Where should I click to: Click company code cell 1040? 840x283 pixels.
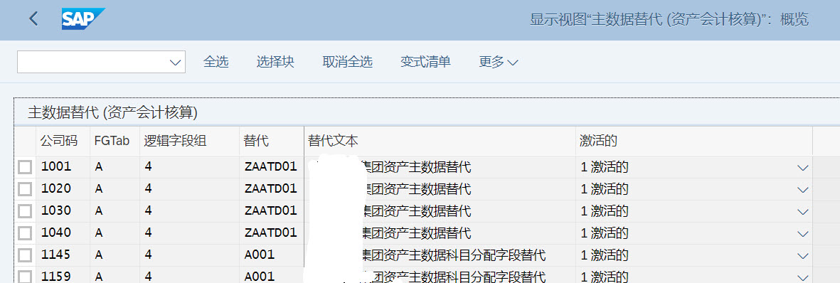(63, 233)
